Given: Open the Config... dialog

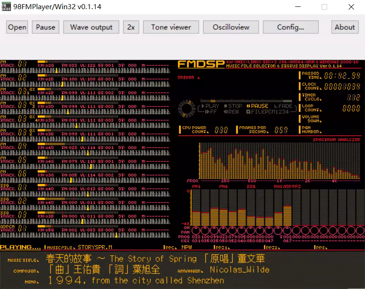Looking at the screenshot, I should [x=291, y=27].
